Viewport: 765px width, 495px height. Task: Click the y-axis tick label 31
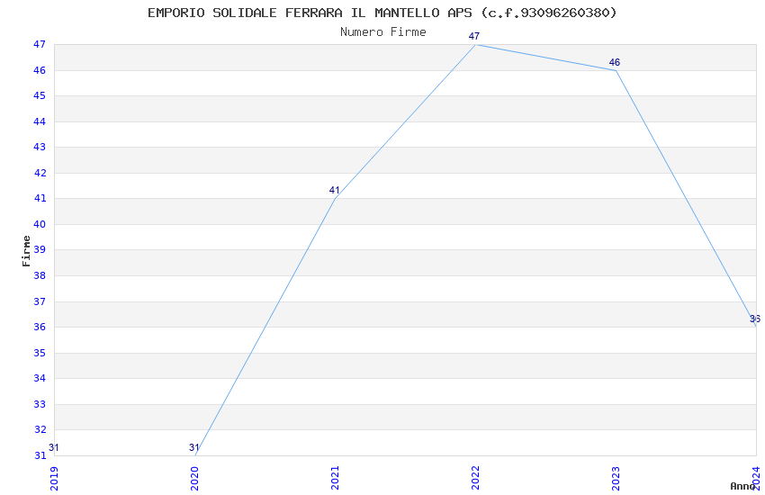[40, 455]
